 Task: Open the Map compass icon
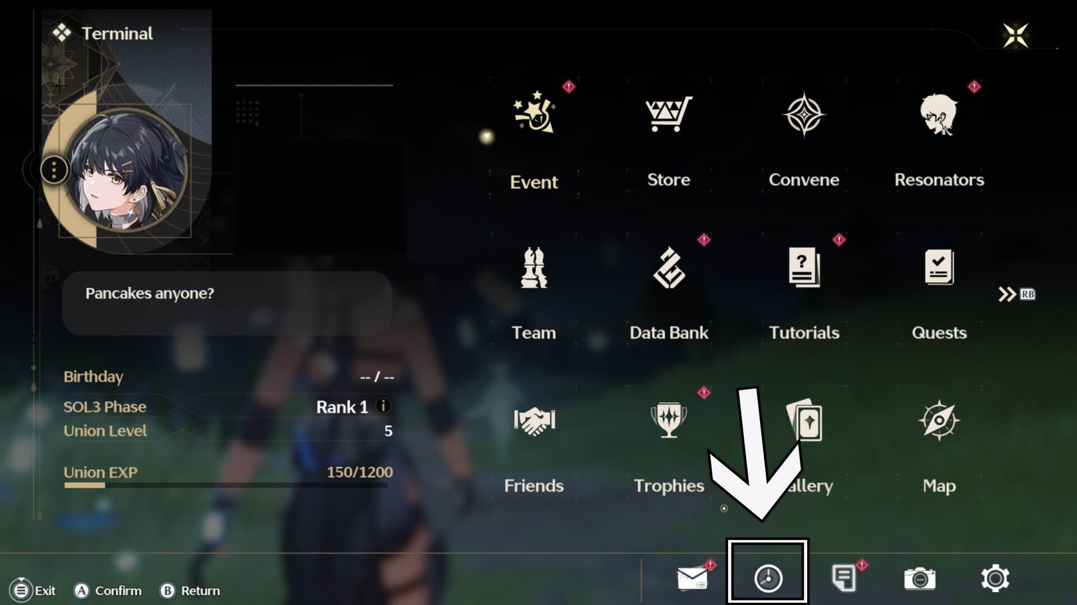939,420
